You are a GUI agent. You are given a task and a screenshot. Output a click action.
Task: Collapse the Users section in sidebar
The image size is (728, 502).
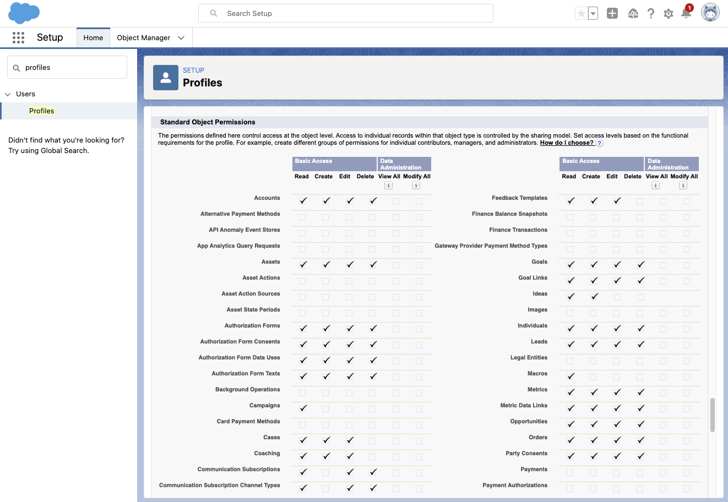tap(8, 94)
